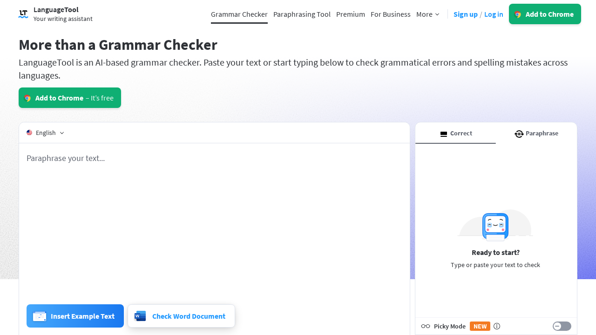Click the glasses icon next to Picky Mode
The width and height of the screenshot is (596, 335).
pos(425,326)
